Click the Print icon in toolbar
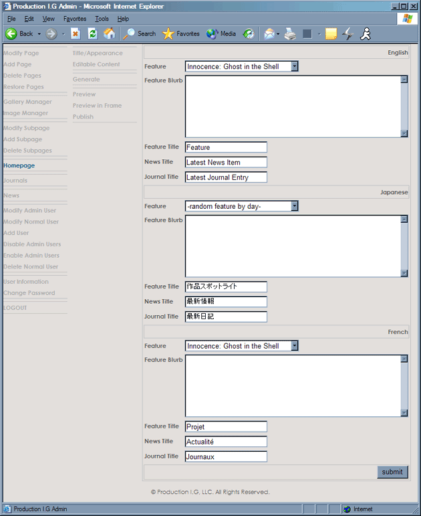 (x=290, y=33)
